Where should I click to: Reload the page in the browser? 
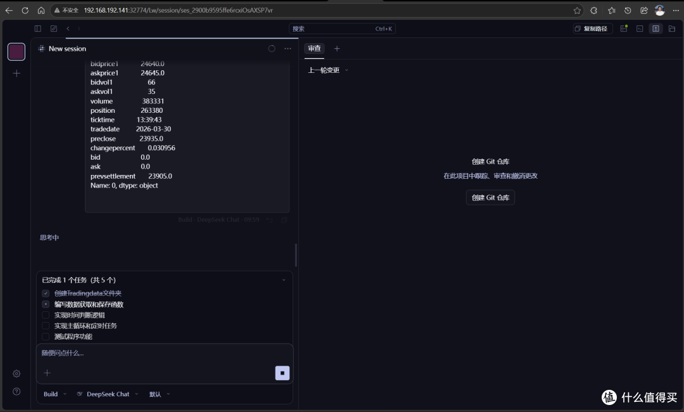(25, 11)
